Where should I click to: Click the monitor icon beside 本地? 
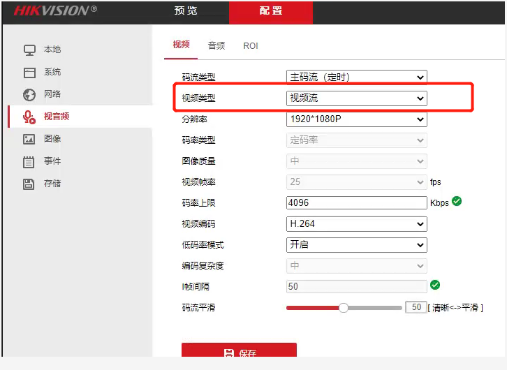(x=29, y=50)
